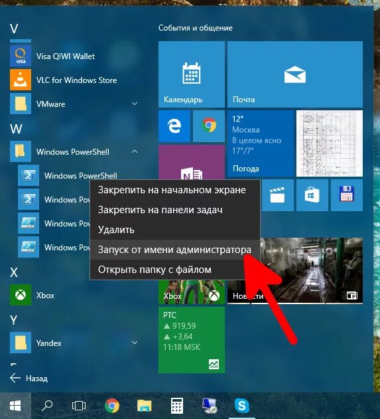Image resolution: width=380 pixels, height=419 pixels.
Task: Open File Explorer from taskbar
Action: (x=145, y=406)
